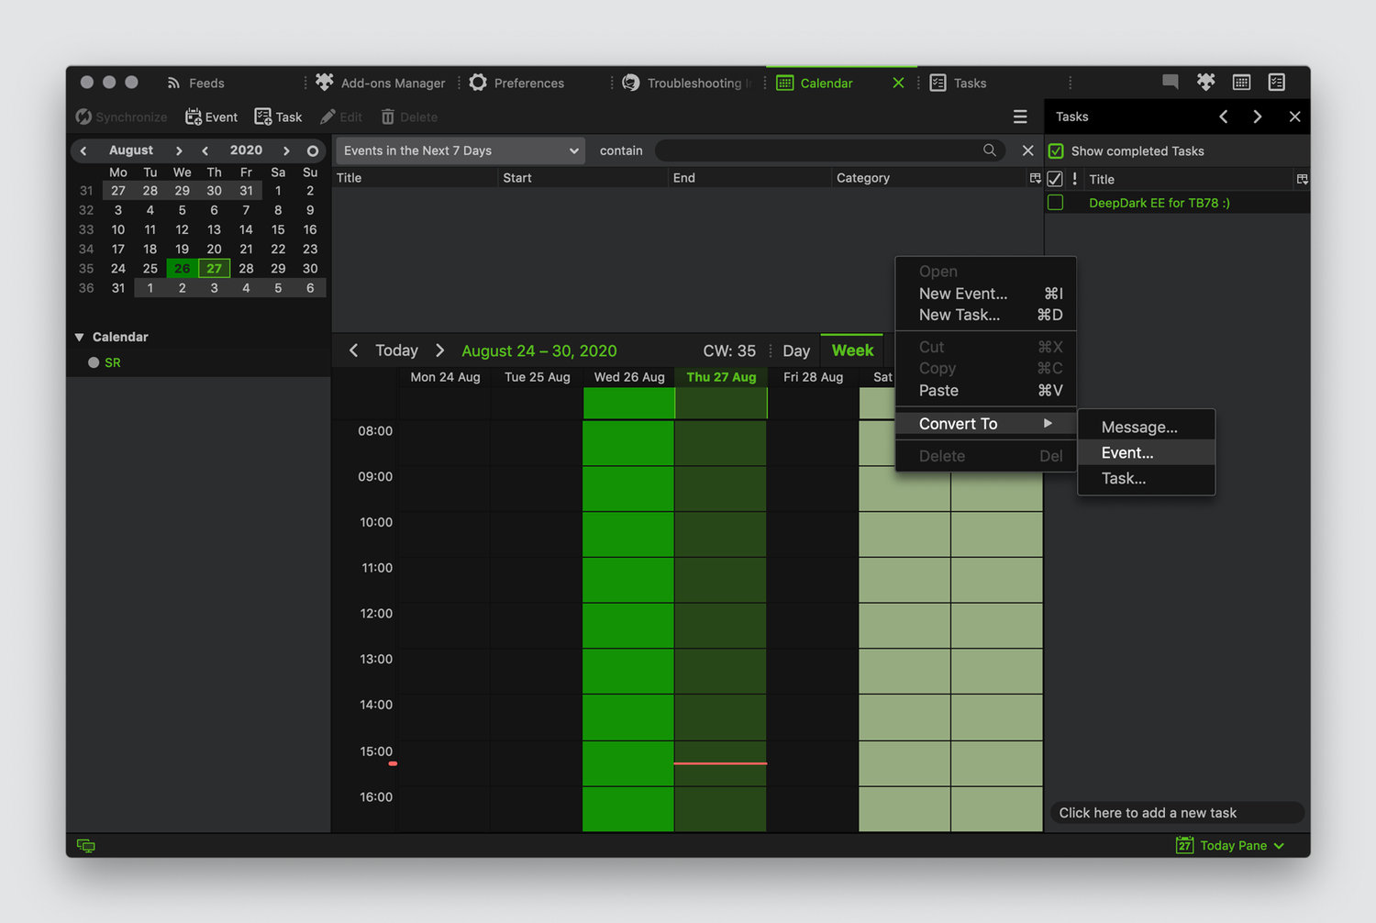The width and height of the screenshot is (1376, 923).
Task: Convert to Event... in submenu
Action: pos(1147,452)
